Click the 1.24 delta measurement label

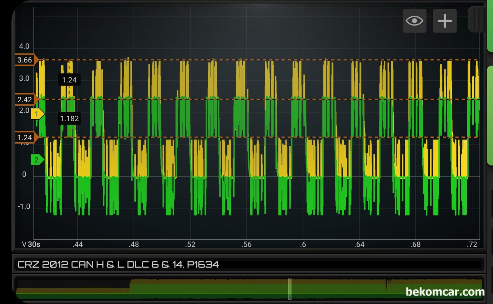click(x=69, y=80)
